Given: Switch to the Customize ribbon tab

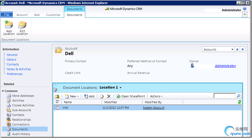Looking at the screenshot, I should (x=53, y=15).
